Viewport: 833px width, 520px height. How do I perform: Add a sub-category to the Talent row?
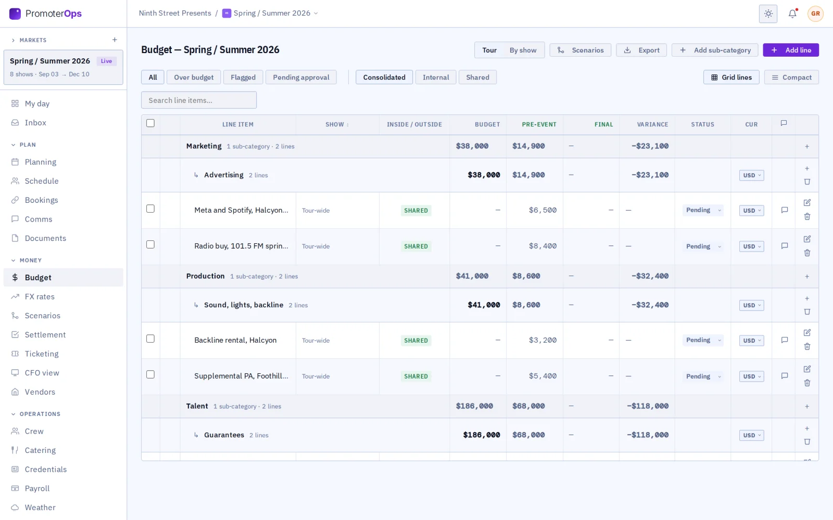coord(807,406)
